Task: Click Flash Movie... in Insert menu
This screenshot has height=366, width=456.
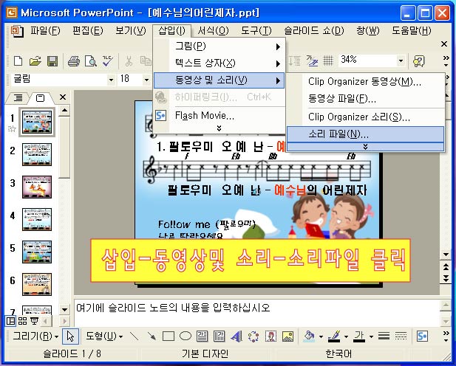Action: [x=219, y=116]
